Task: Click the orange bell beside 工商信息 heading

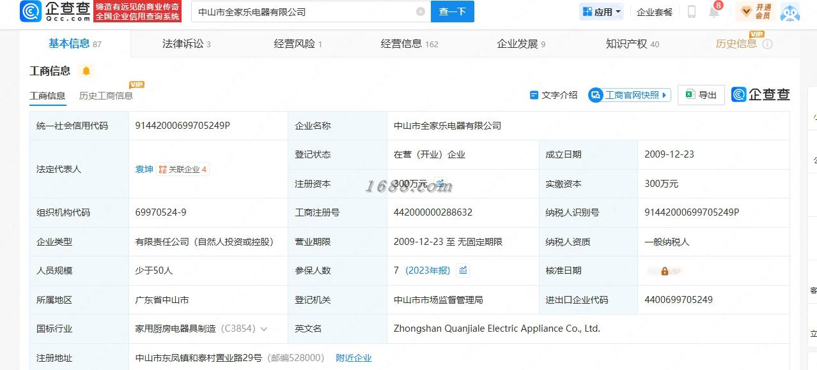Action: click(x=86, y=71)
